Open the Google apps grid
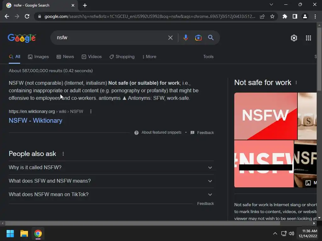Screen dimensions: 322x241 coord(308,38)
